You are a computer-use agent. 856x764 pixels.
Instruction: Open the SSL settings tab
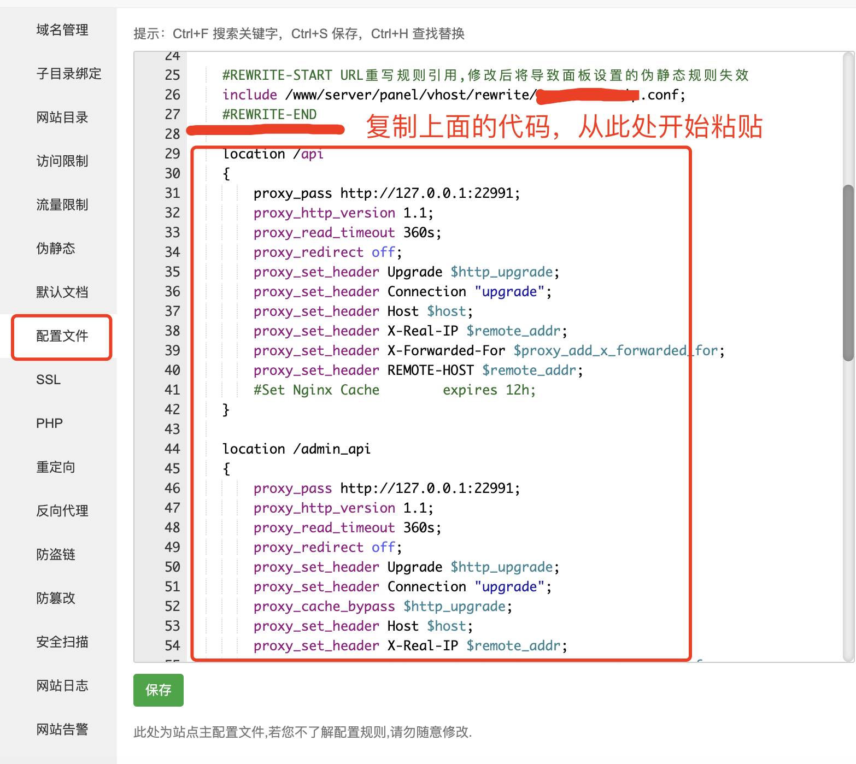point(48,380)
